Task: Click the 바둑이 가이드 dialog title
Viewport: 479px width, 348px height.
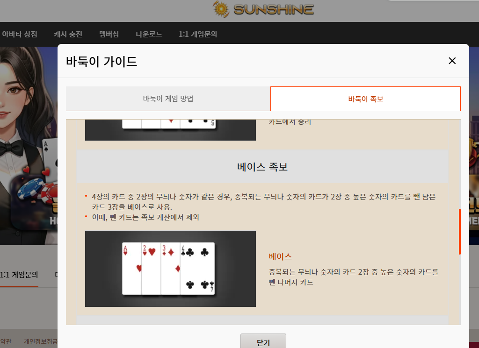Action: 102,61
